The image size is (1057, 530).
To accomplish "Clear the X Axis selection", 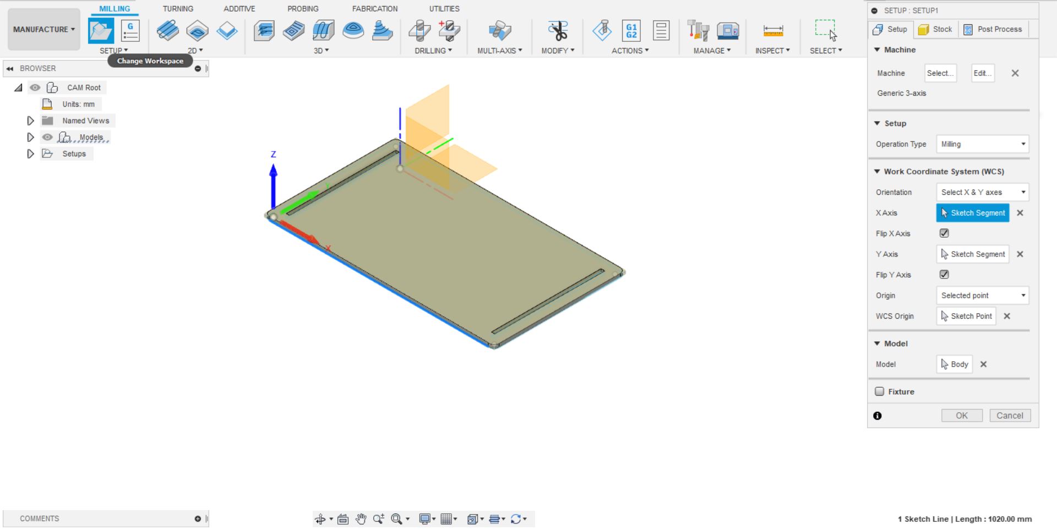I will pyautogui.click(x=1020, y=213).
